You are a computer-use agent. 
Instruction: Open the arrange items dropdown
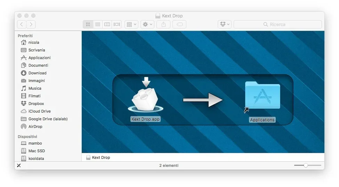coord(131,24)
